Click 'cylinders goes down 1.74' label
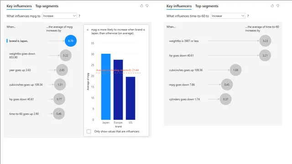 [x=184, y=99]
